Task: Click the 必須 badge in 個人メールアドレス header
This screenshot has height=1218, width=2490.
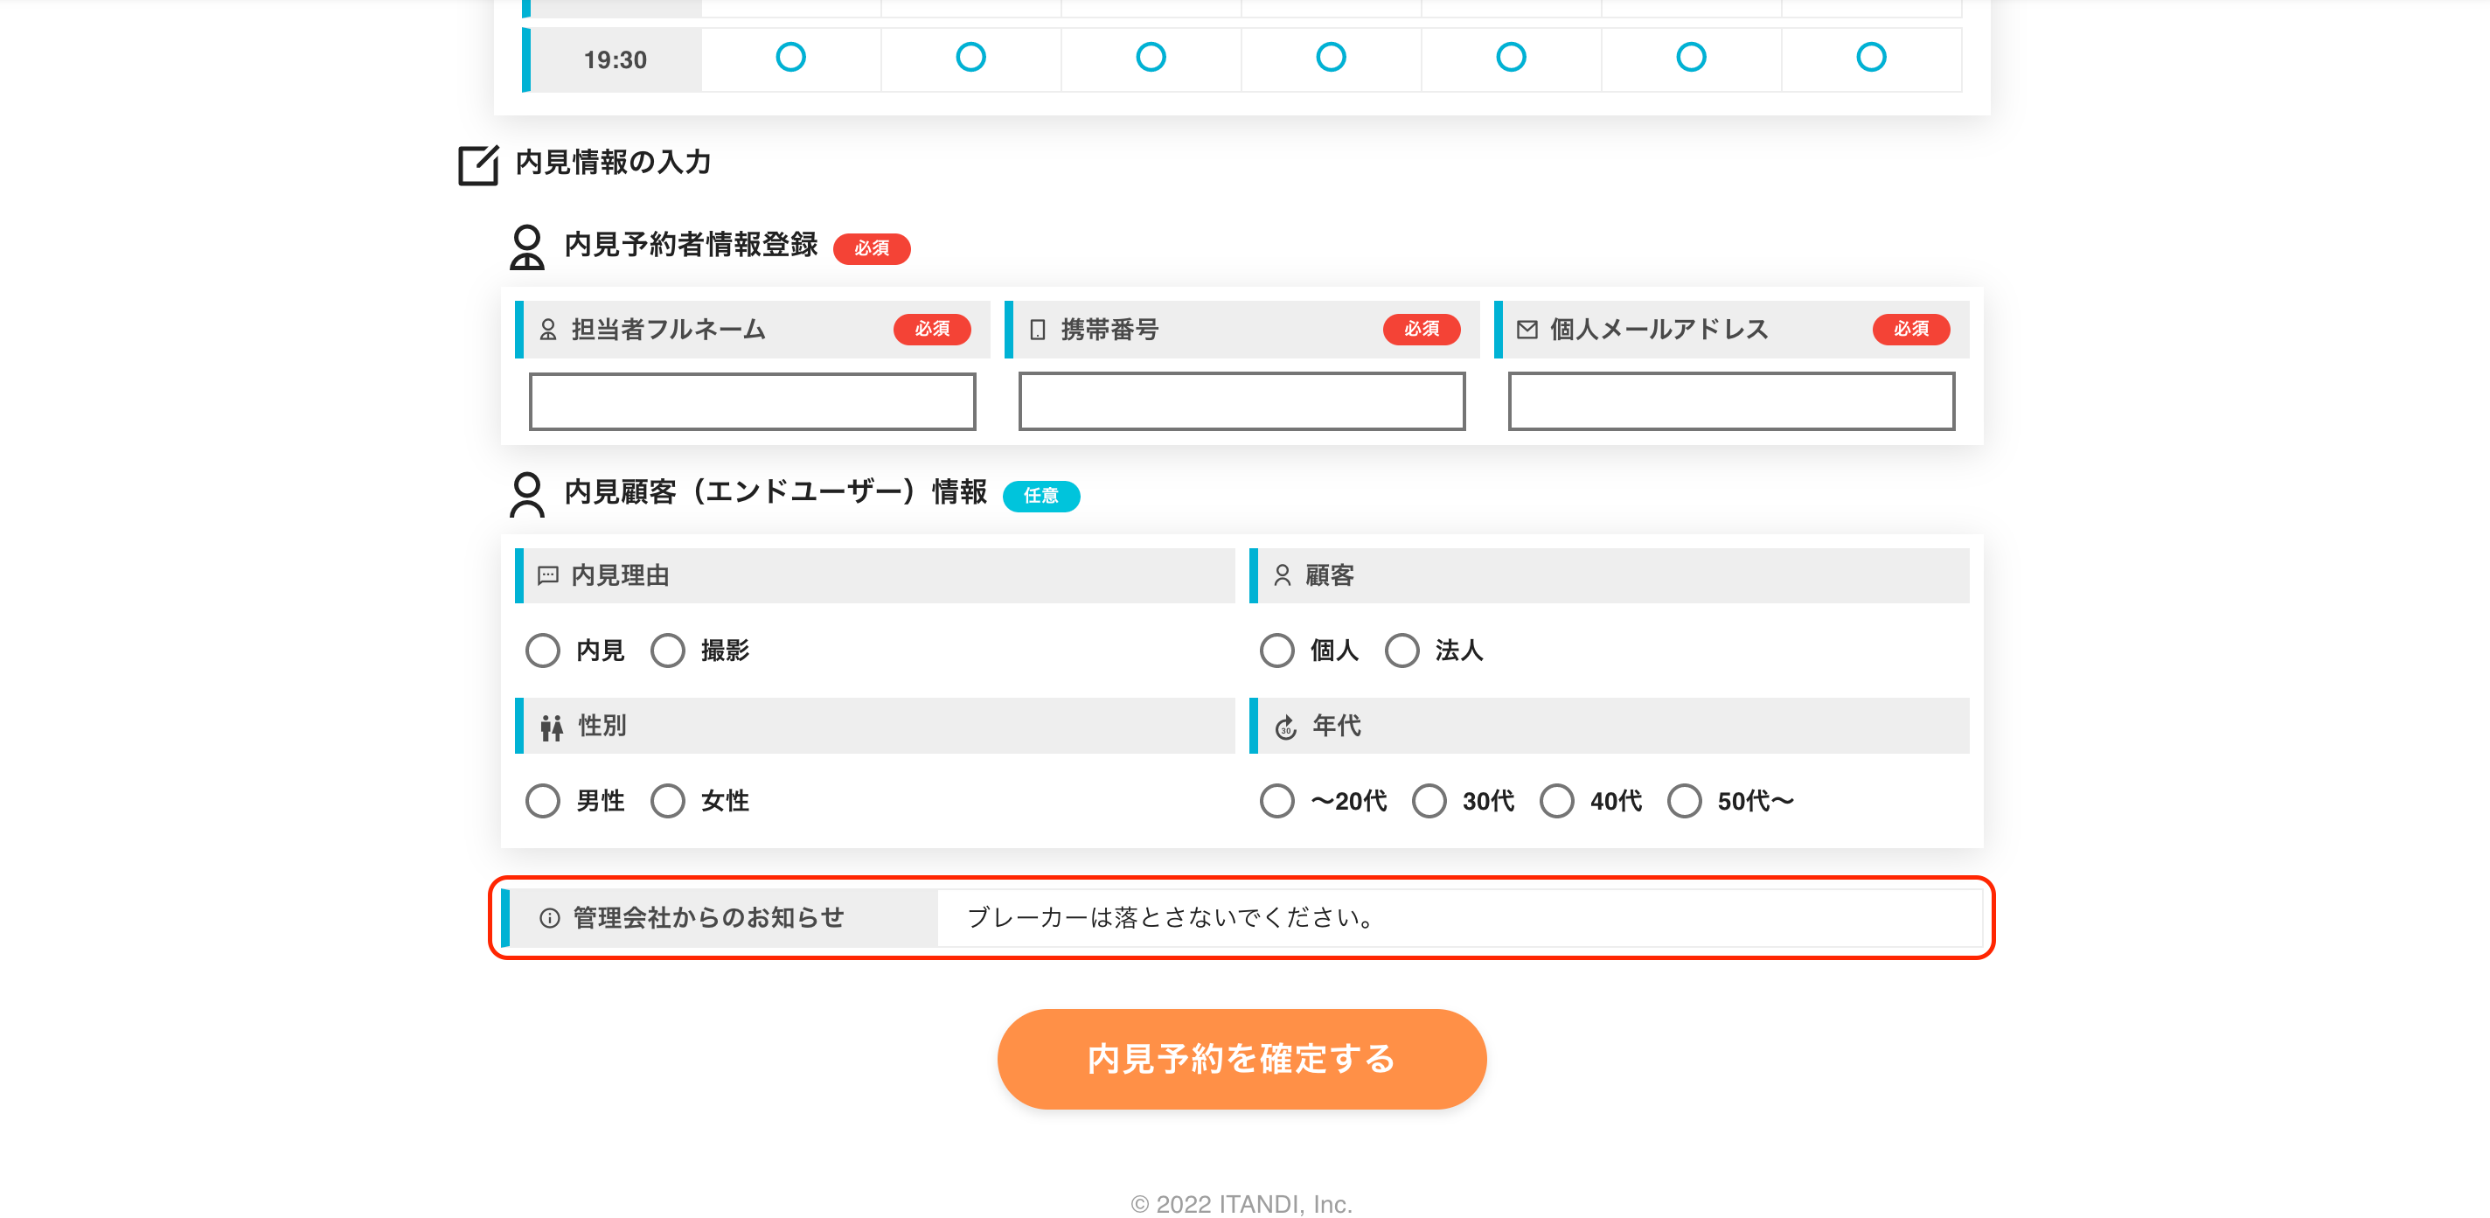Action: click(x=1911, y=330)
